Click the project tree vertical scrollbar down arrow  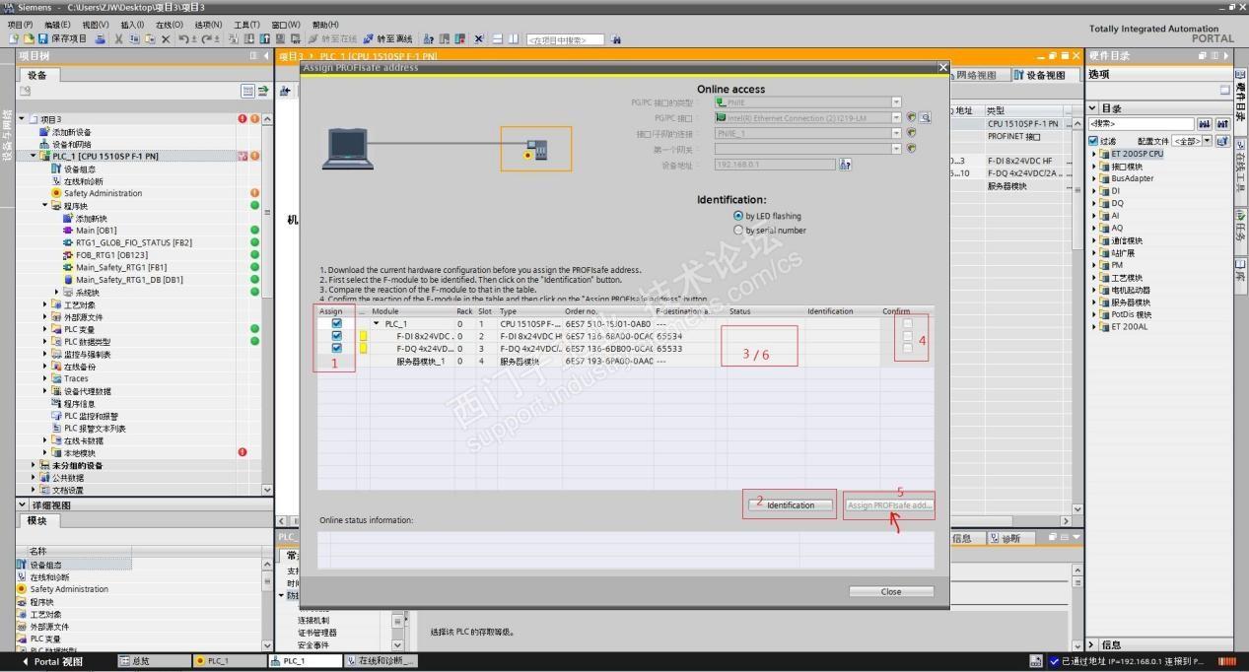pos(267,490)
